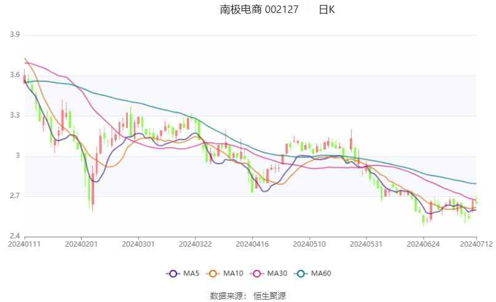Toggle the MA10 legend series
This screenshot has width=496, height=302.
click(224, 274)
